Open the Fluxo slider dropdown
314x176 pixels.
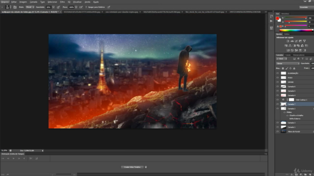point(76,7)
